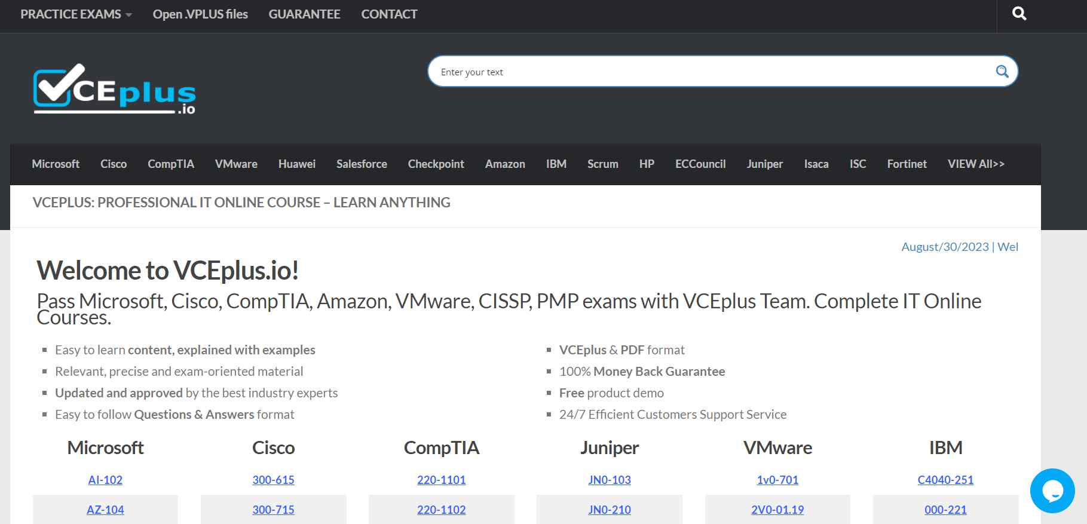The height and width of the screenshot is (524, 1087).
Task: Select the Cisco vendor in navigation bar
Action: [114, 164]
